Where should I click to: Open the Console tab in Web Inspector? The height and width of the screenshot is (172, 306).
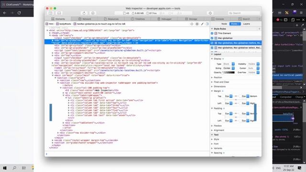tap(218, 19)
